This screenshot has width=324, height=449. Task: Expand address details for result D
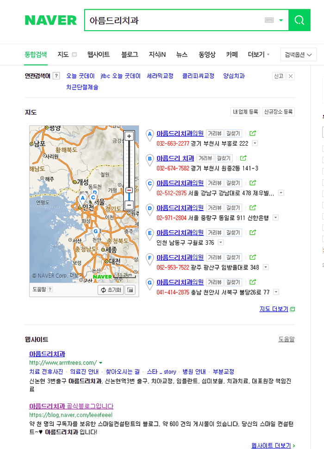coord(275,218)
